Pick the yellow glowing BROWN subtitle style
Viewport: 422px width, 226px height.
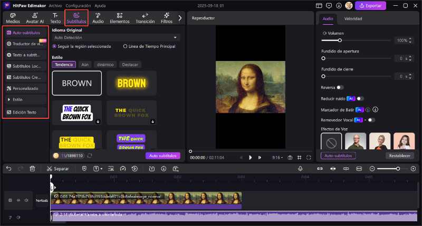[x=131, y=83]
